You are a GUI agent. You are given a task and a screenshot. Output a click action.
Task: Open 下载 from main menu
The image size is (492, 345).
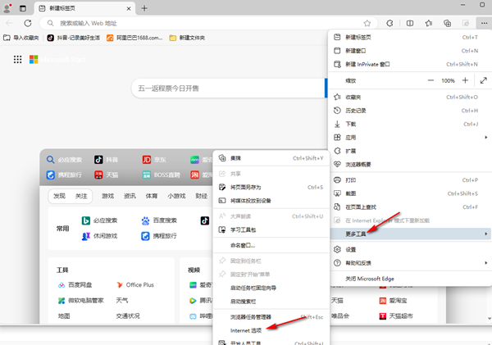pyautogui.click(x=410, y=125)
